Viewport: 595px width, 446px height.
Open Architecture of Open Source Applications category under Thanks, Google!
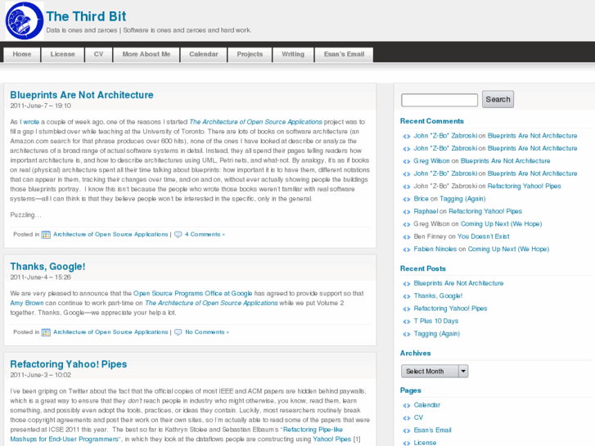[x=110, y=331]
